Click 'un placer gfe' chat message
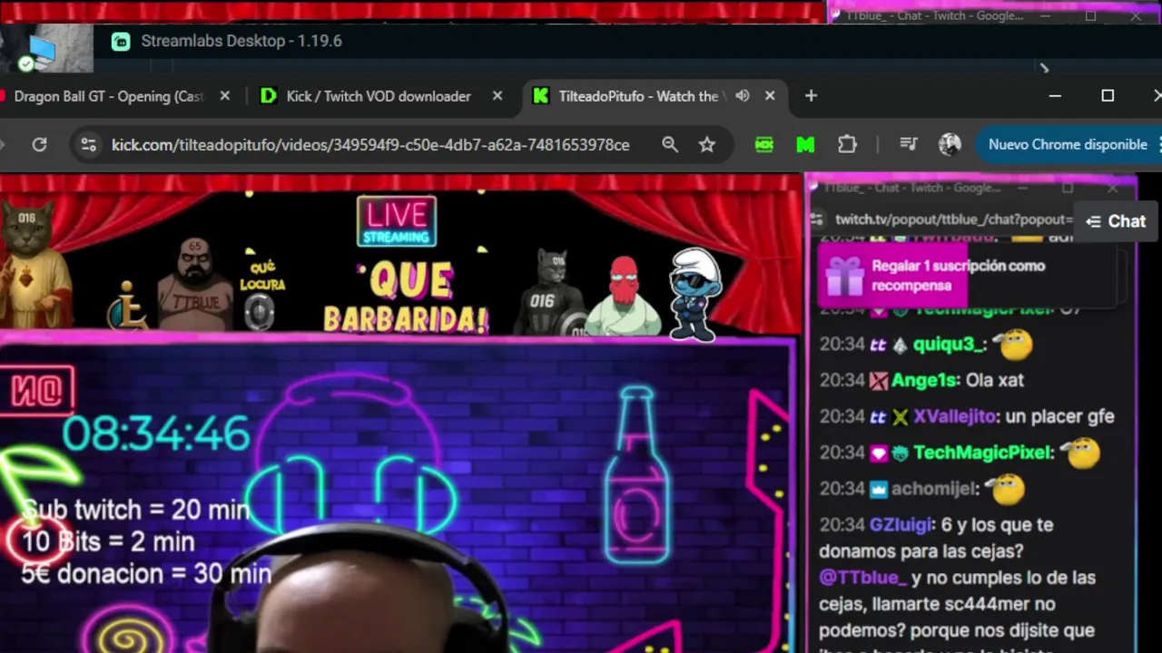 [1059, 416]
